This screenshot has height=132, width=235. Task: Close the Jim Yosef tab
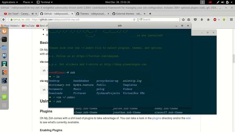click(36, 14)
